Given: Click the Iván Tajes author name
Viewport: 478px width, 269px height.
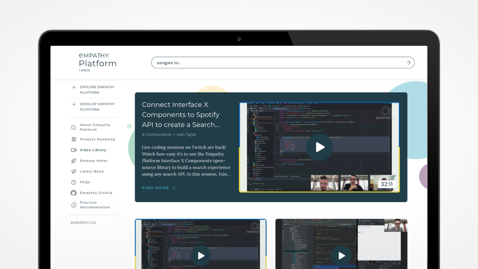Looking at the screenshot, I should pos(186,135).
